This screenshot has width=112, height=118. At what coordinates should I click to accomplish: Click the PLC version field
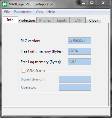80,41
